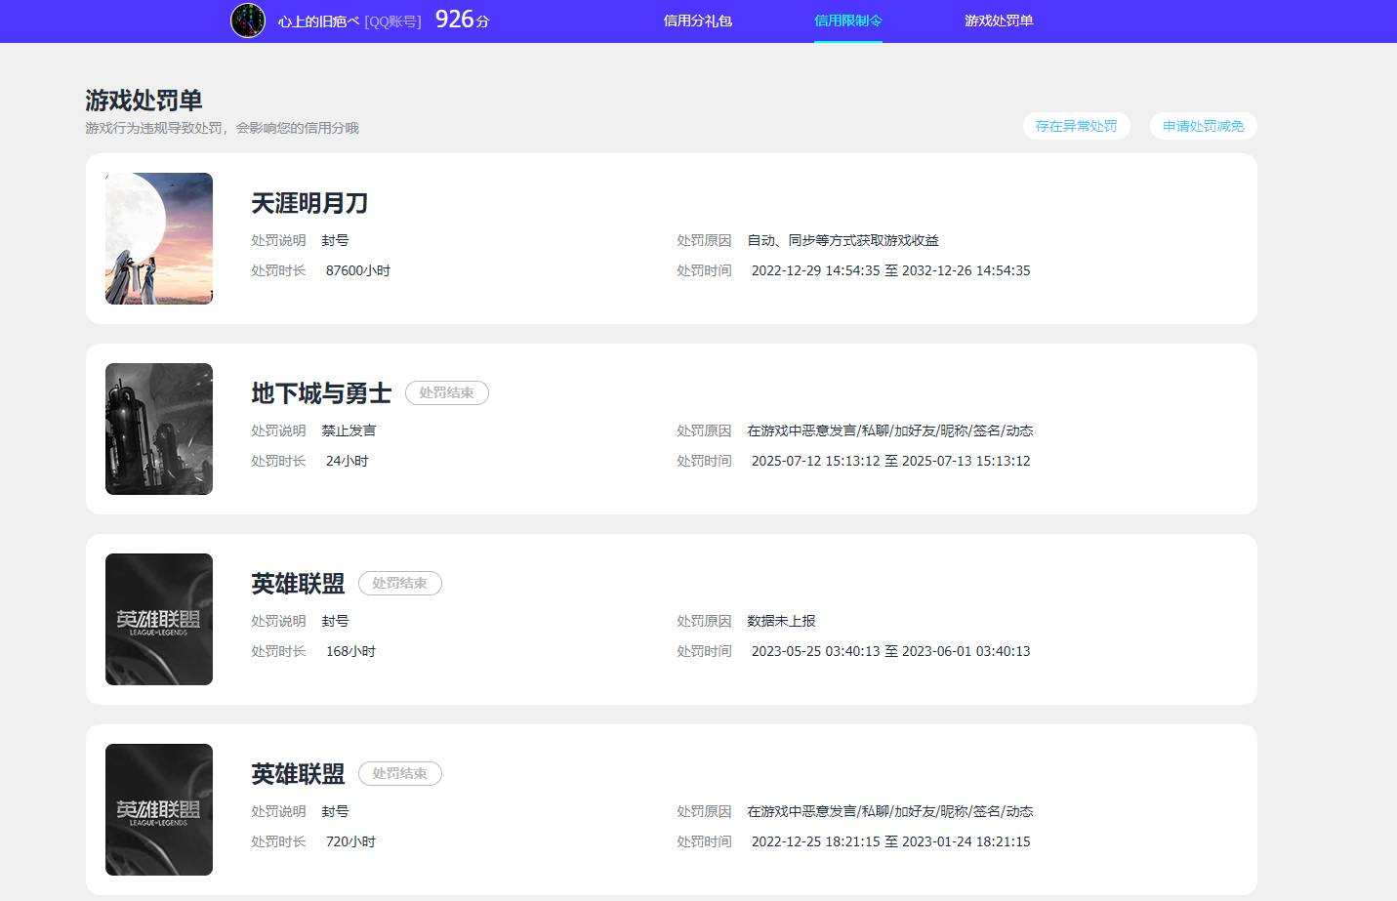Select the 游戏处罚单 tab in header
The width and height of the screenshot is (1397, 901).
click(999, 20)
